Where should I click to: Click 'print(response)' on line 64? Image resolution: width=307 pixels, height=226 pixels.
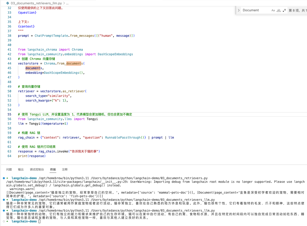pyautogui.click(x=32, y=156)
